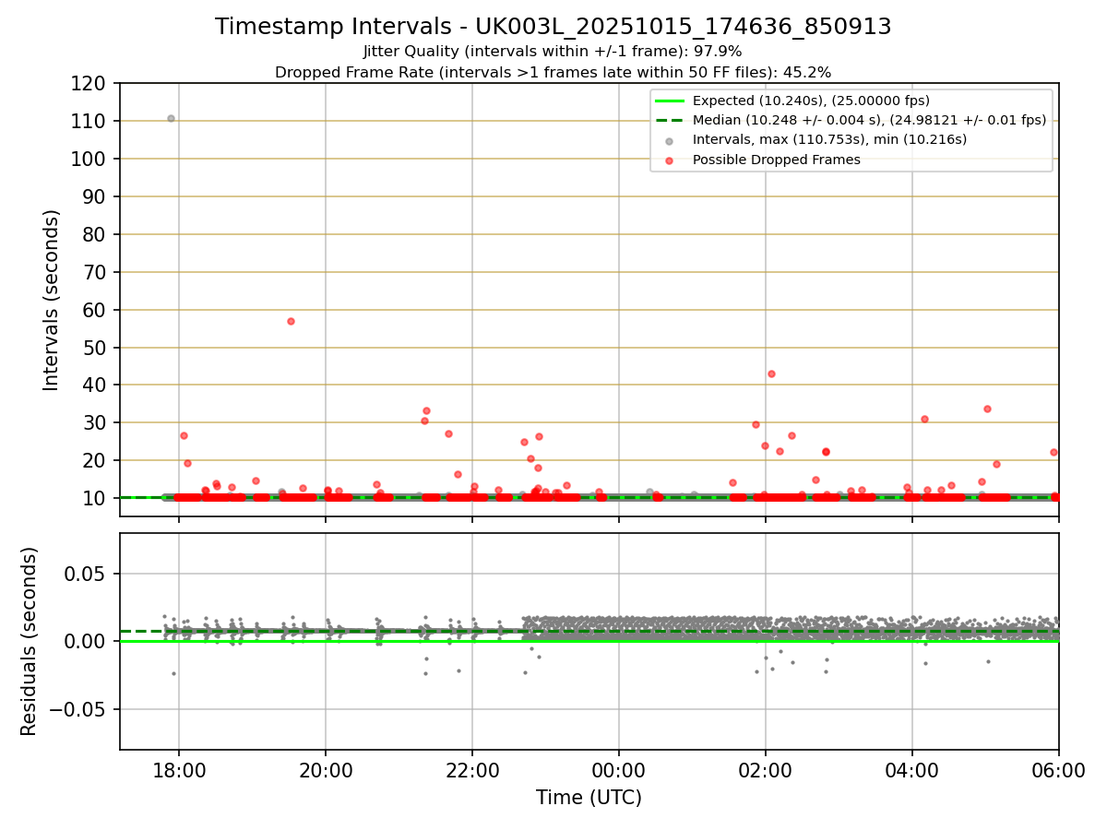Click the gray dot legend marker
Image resolution: width=1107 pixels, height=830 pixels.
pos(670,140)
